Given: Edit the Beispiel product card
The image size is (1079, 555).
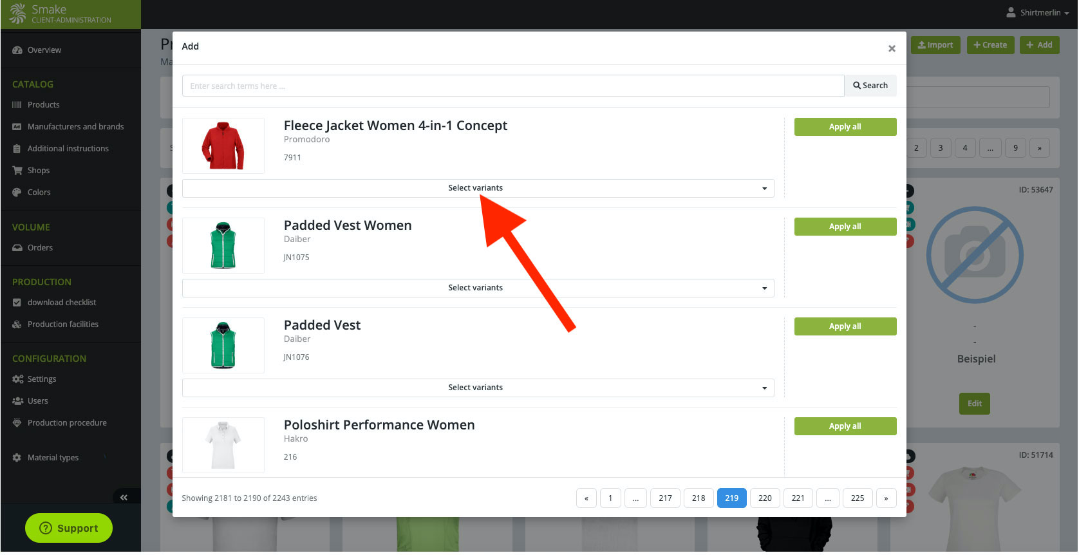Looking at the screenshot, I should coord(975,404).
